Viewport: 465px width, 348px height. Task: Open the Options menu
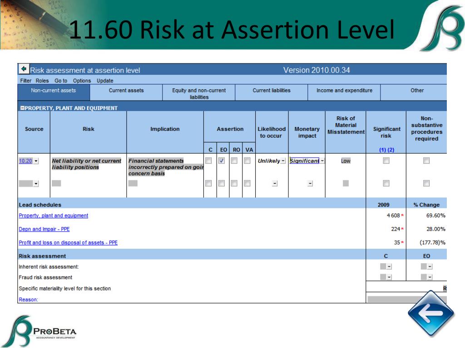point(82,81)
